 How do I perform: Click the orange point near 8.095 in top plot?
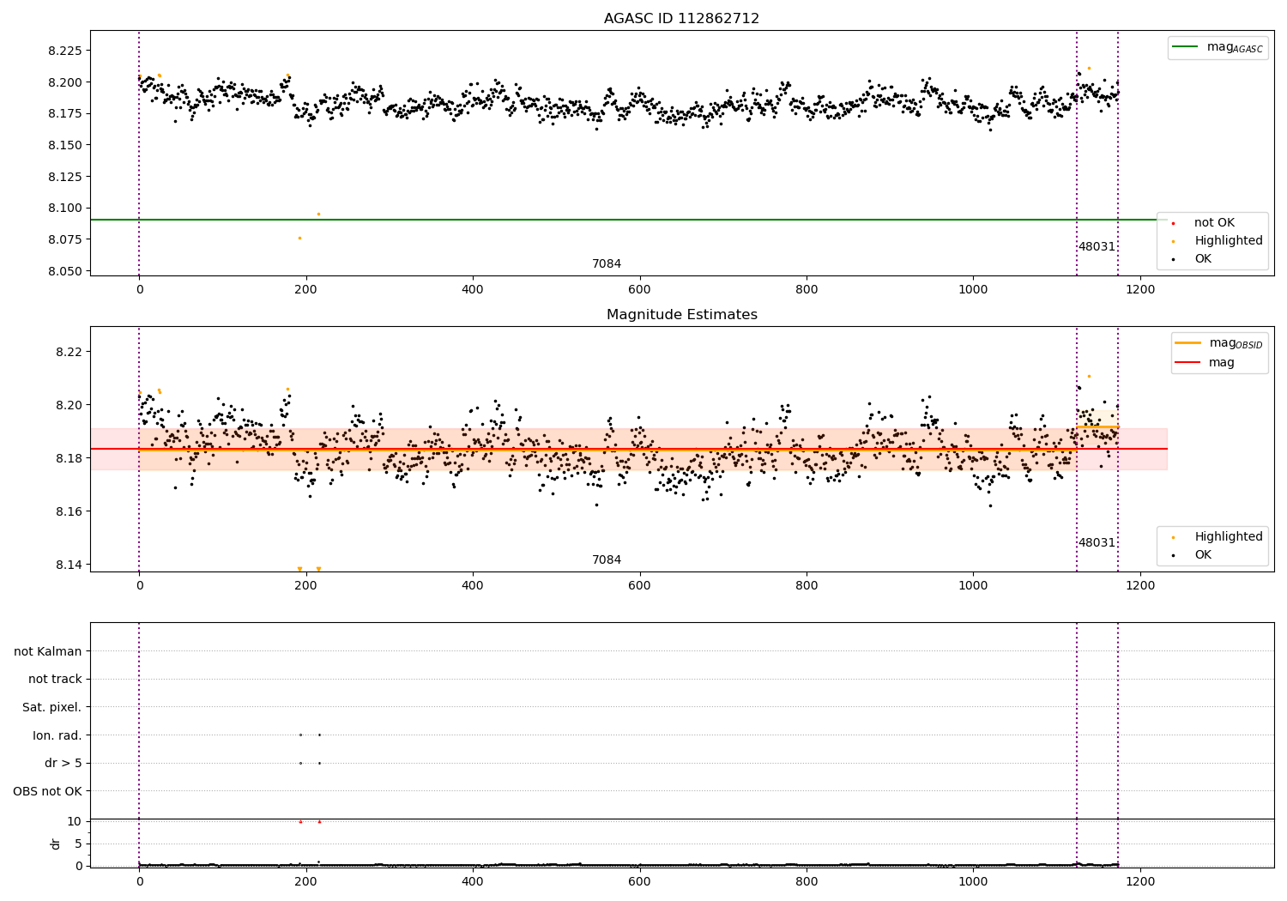pyautogui.click(x=318, y=214)
